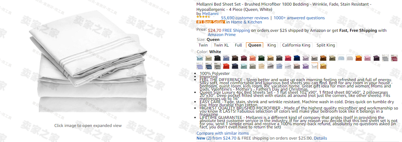Choose the Split King size
Viewport: 402px width, 142px height.
[326, 45]
